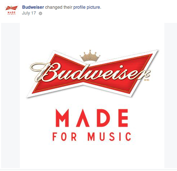The image size is (177, 171).
Task: Open the "profile picture" link
Action: point(87,7)
